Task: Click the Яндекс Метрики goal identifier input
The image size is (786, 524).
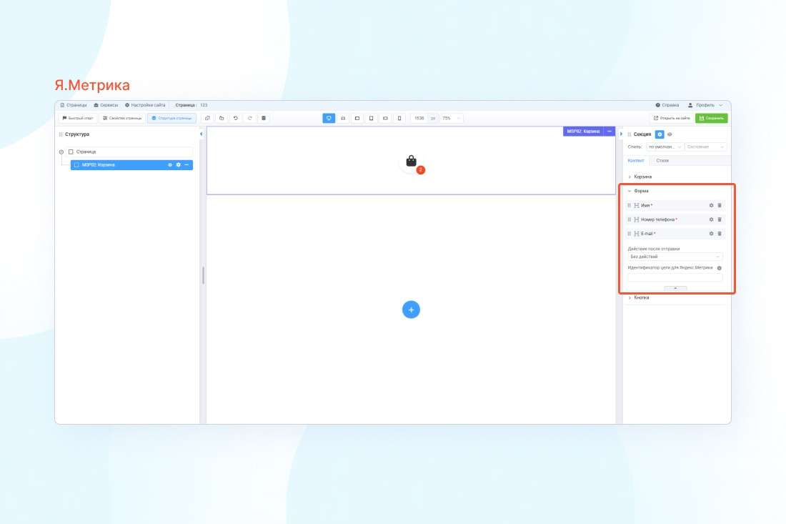Action: click(x=675, y=277)
